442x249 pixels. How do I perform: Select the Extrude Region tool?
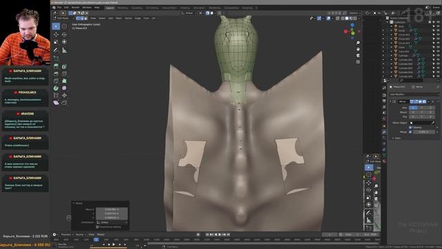pos(56,66)
